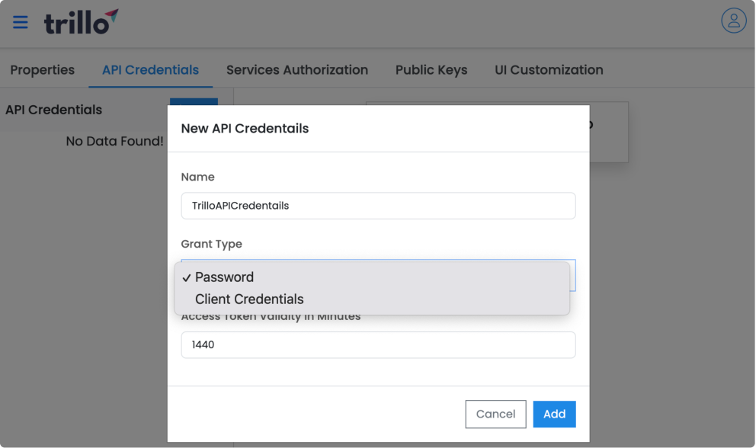Select the API Credentials tab
Image resolution: width=756 pixels, height=448 pixels.
(x=150, y=70)
